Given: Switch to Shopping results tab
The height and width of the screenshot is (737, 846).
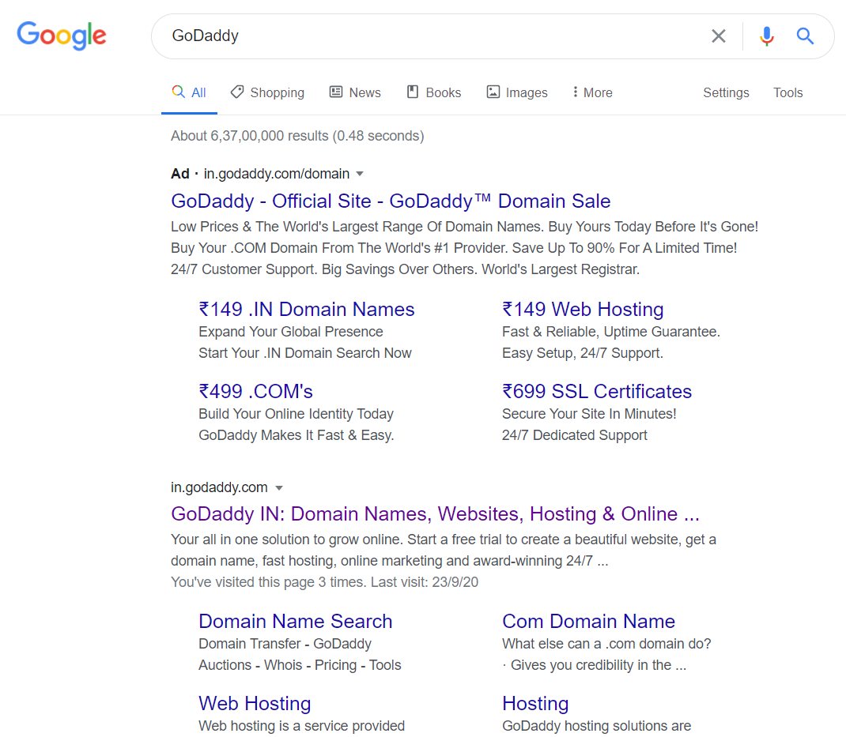Looking at the screenshot, I should click(x=267, y=92).
